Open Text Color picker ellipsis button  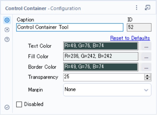tap(146, 46)
